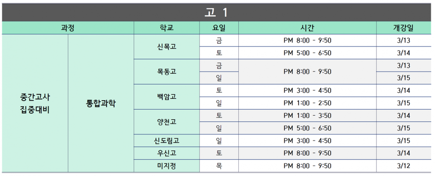Select the 학교 column header
435x176 pixels.
[167, 28]
